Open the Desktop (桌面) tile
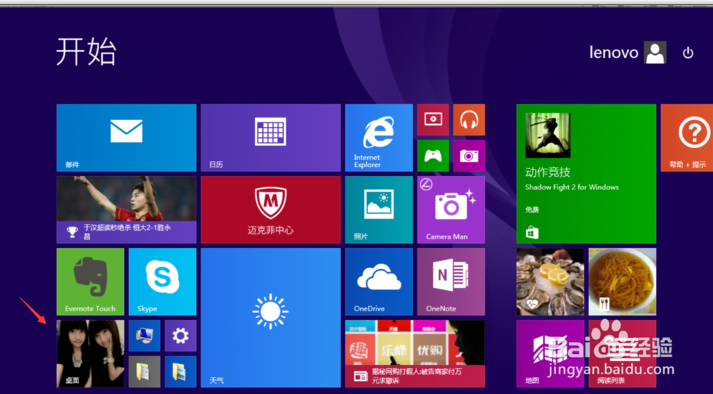Screen dimensions: 713x394 pos(90,353)
